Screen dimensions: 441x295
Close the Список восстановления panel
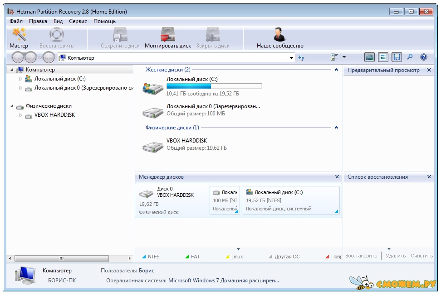[x=429, y=176]
